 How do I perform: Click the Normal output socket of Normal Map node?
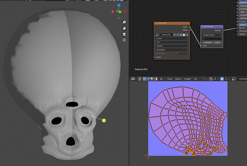pos(223,30)
